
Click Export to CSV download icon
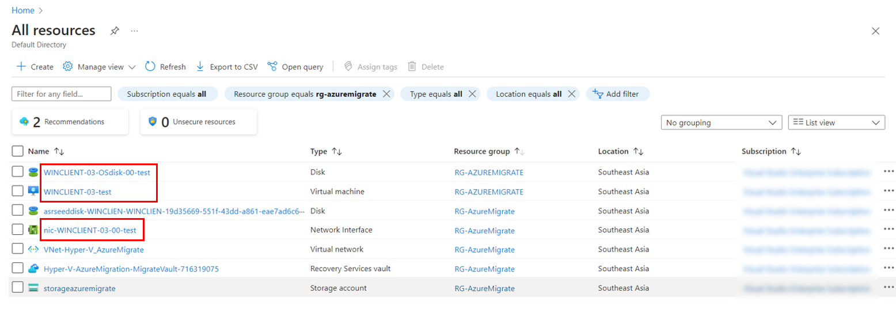[x=200, y=67]
